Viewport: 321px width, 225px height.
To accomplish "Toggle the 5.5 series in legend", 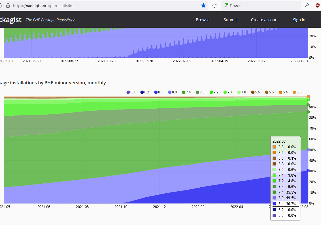I will click(269, 92).
